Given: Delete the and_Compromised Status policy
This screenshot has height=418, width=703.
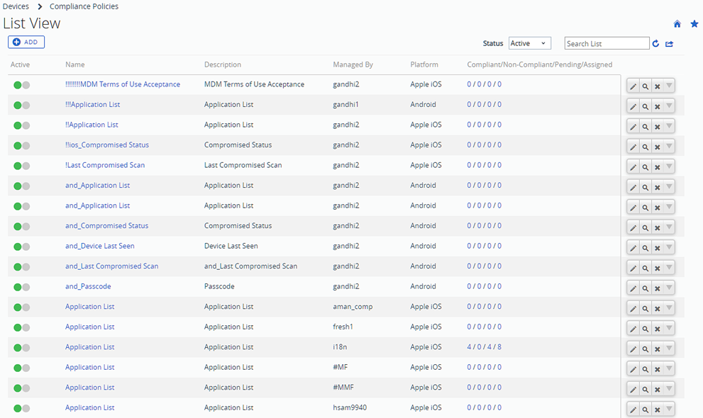Looking at the screenshot, I should [x=658, y=227].
